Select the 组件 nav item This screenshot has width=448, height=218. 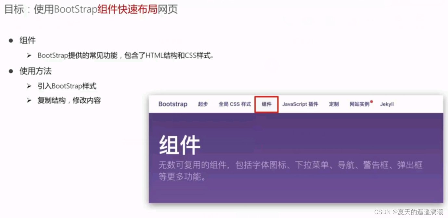point(266,104)
